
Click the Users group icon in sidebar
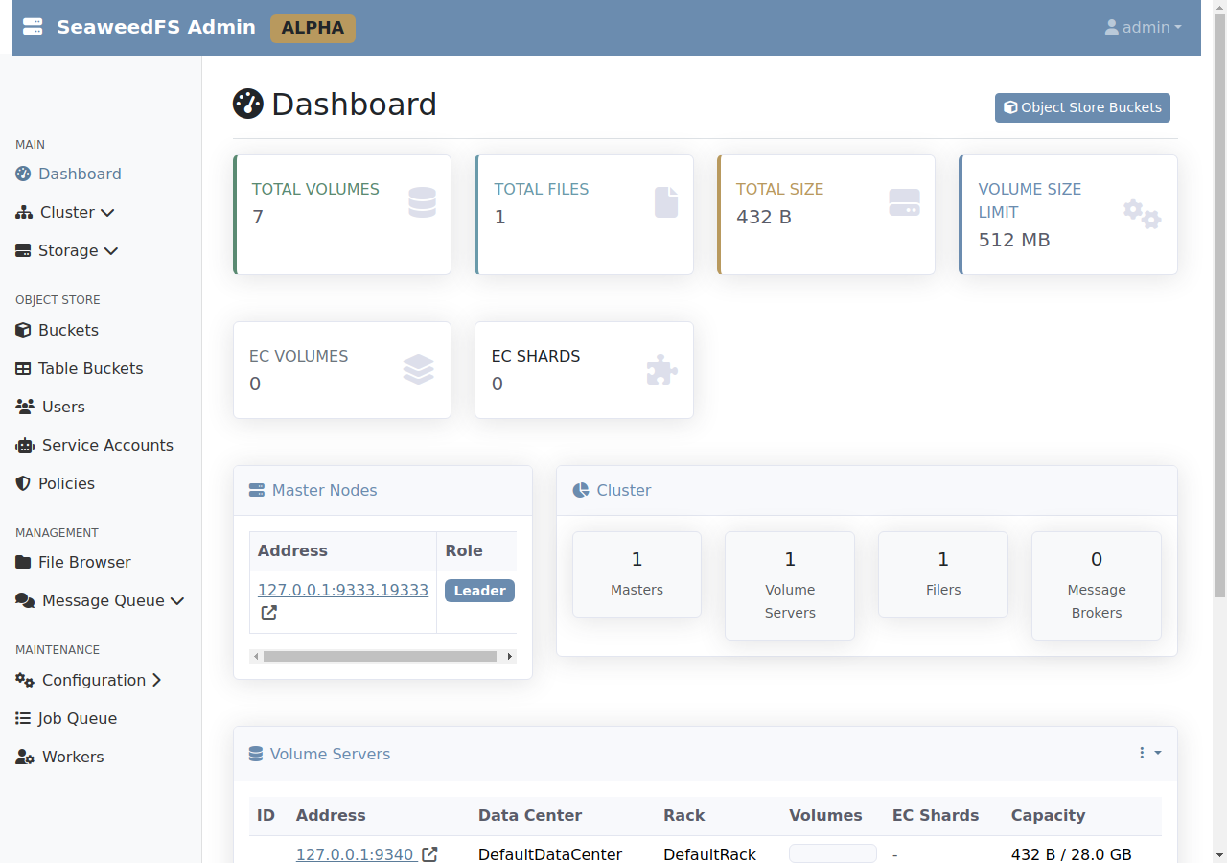[x=25, y=407]
